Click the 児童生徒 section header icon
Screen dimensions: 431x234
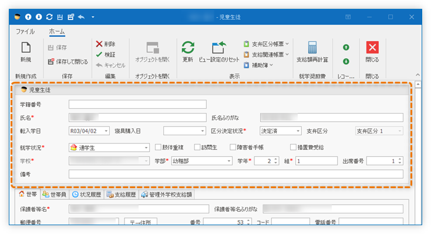coord(23,89)
